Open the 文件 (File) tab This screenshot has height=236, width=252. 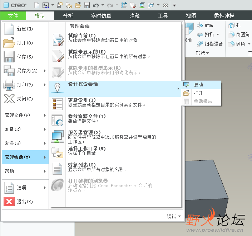13,16
